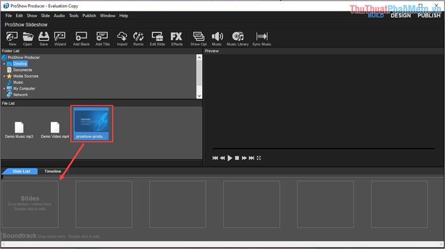Switch to the Timeline tab
This screenshot has width=445, height=249.
(53, 172)
